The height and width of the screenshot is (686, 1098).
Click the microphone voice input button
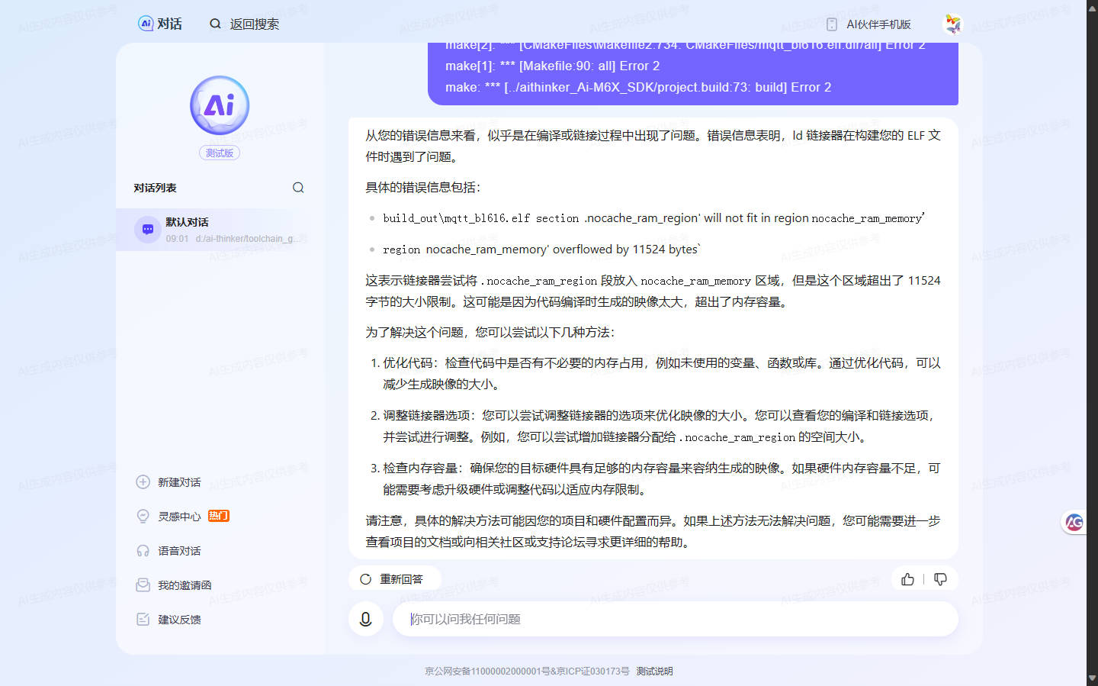pyautogui.click(x=366, y=619)
